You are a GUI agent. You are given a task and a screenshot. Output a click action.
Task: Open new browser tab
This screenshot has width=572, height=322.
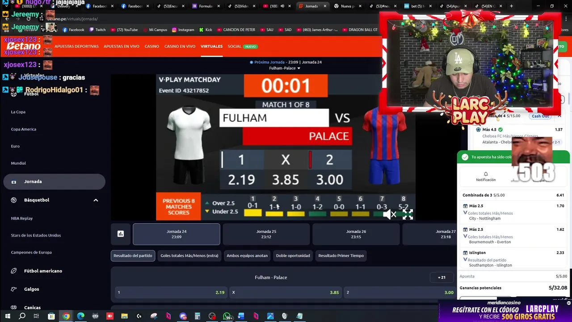click(x=511, y=6)
